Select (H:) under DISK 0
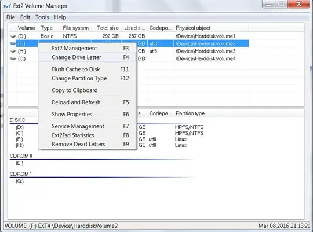 [x=20, y=145]
